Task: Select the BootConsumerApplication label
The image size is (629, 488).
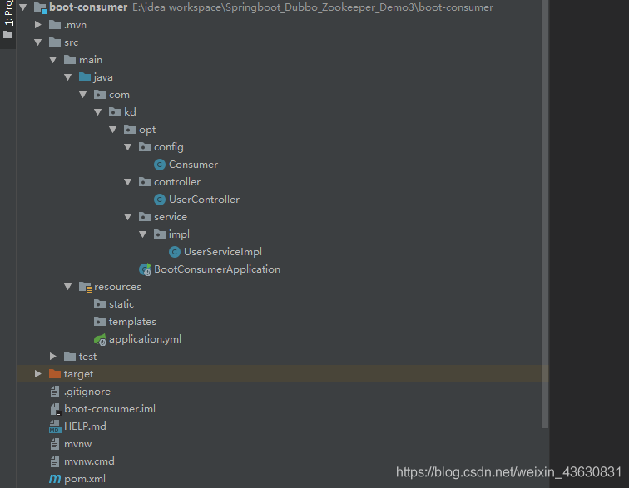Action: point(217,269)
